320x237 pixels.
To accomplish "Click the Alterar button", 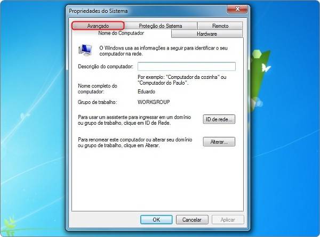I will (219, 142).
